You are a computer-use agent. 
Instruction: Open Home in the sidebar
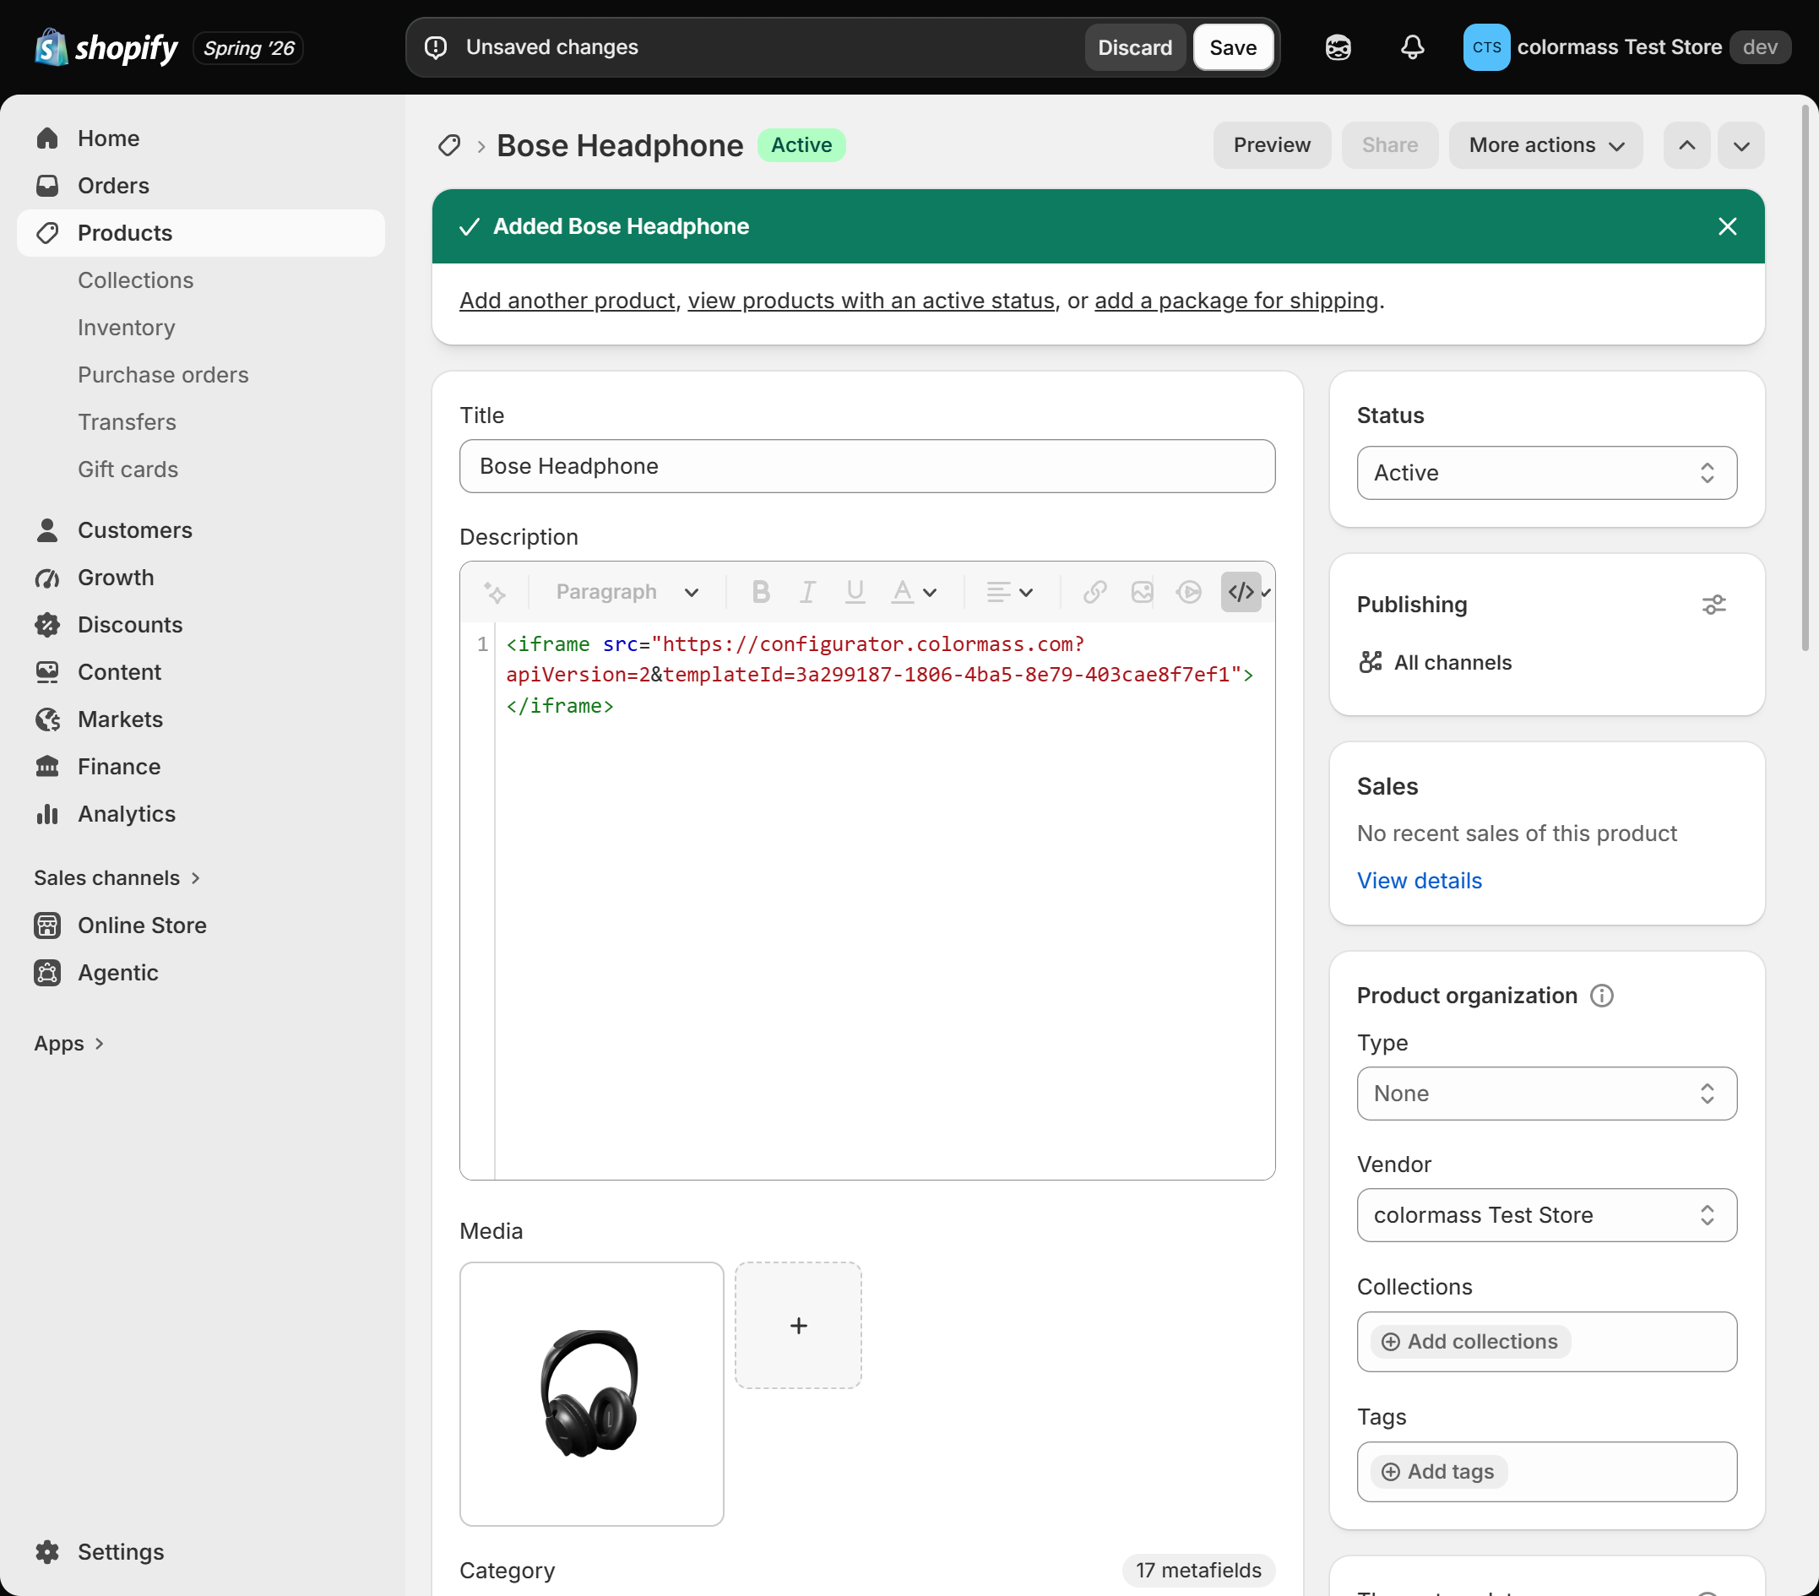click(x=201, y=138)
